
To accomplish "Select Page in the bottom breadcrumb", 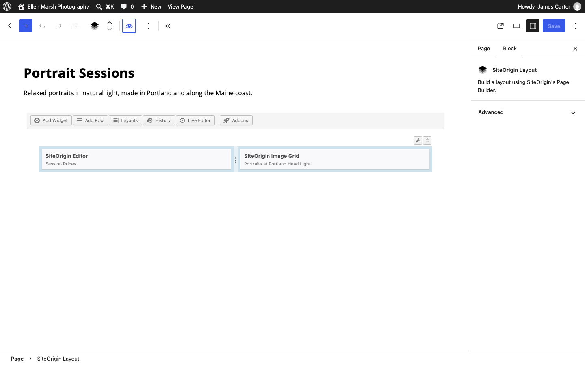I will [x=17, y=359].
